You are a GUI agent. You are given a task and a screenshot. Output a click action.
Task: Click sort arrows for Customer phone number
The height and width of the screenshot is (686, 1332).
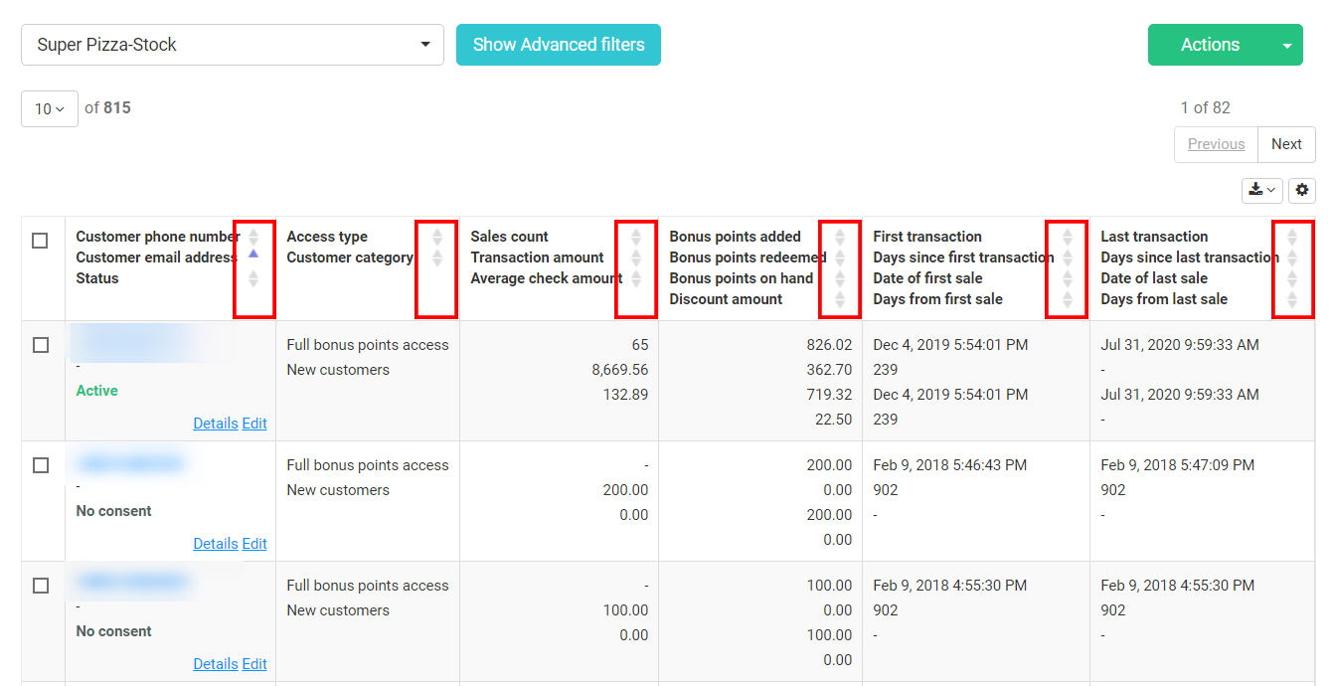[253, 237]
